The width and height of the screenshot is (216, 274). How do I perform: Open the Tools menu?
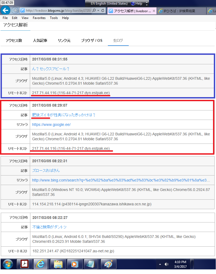pos(54,18)
